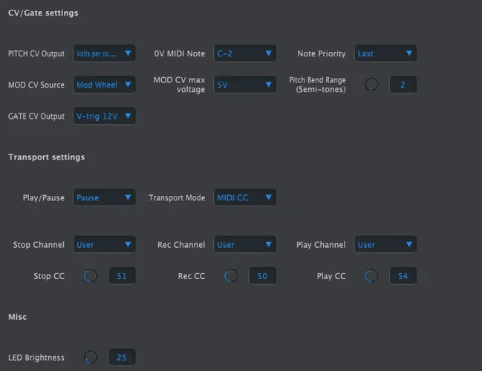The image size is (482, 371).
Task: Click the Rec CC knob
Action: [x=231, y=276]
